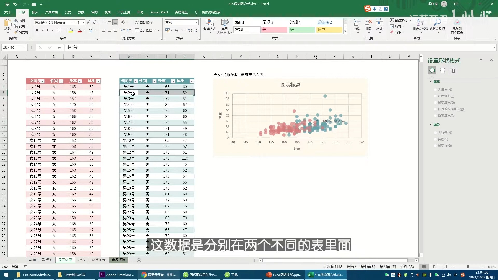Viewport: 498px width, 280px height.
Task: Click the zoom slider in status bar
Action: [468, 267]
